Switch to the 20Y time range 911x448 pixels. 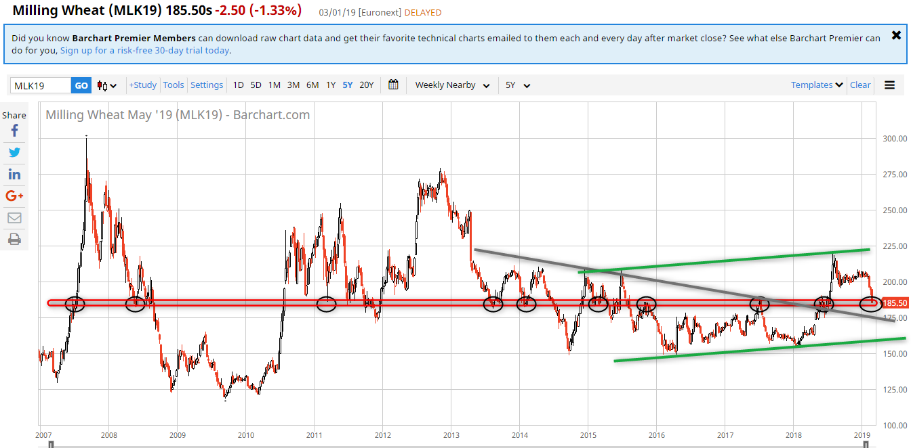click(x=366, y=85)
